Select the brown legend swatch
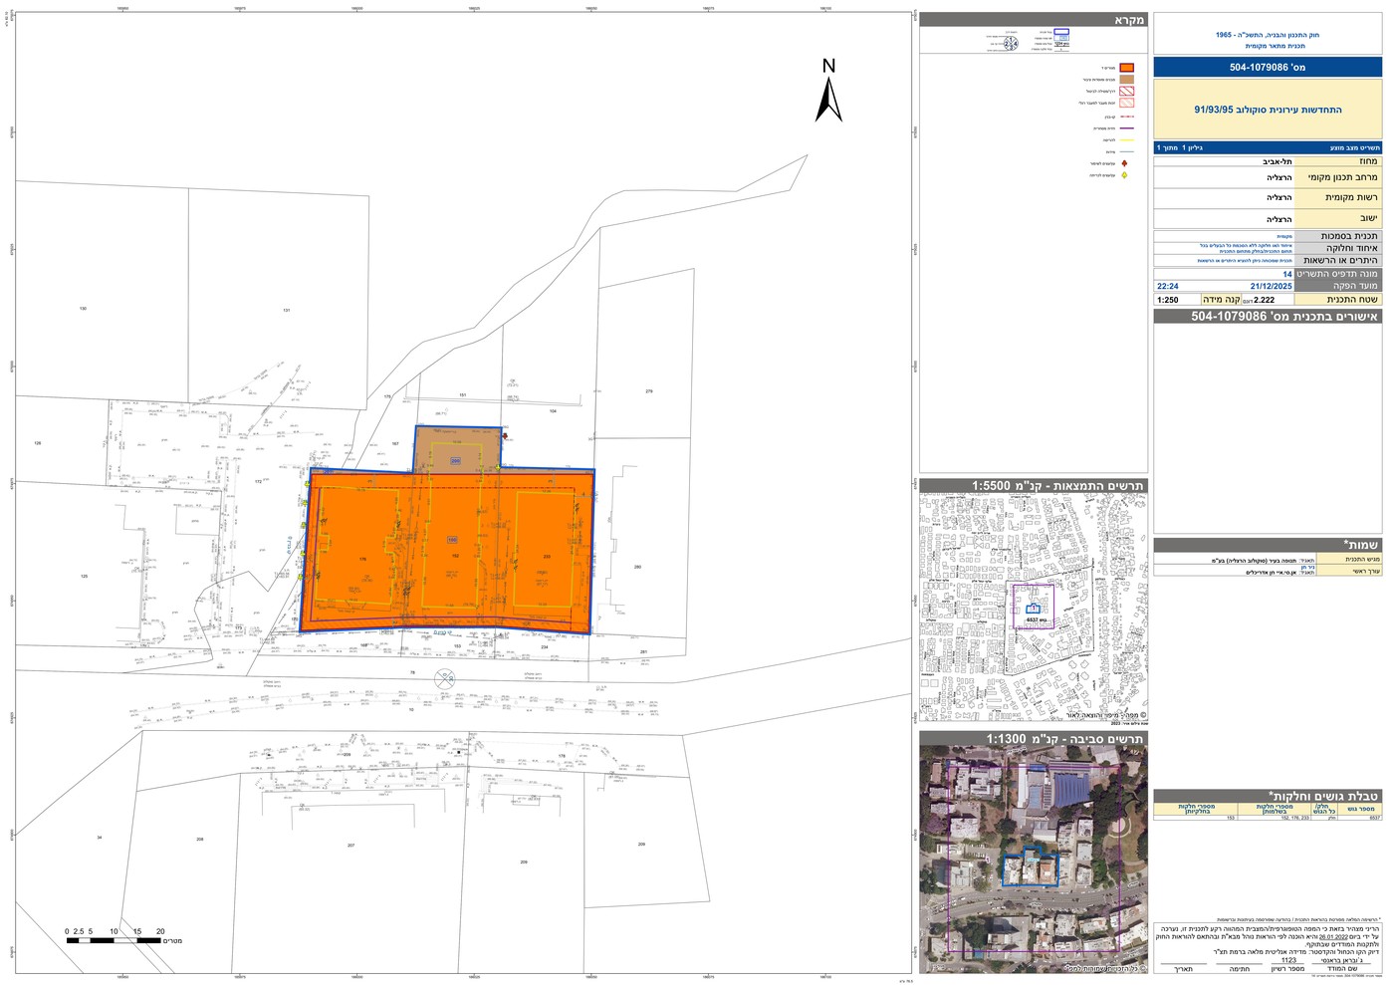 click(1126, 80)
